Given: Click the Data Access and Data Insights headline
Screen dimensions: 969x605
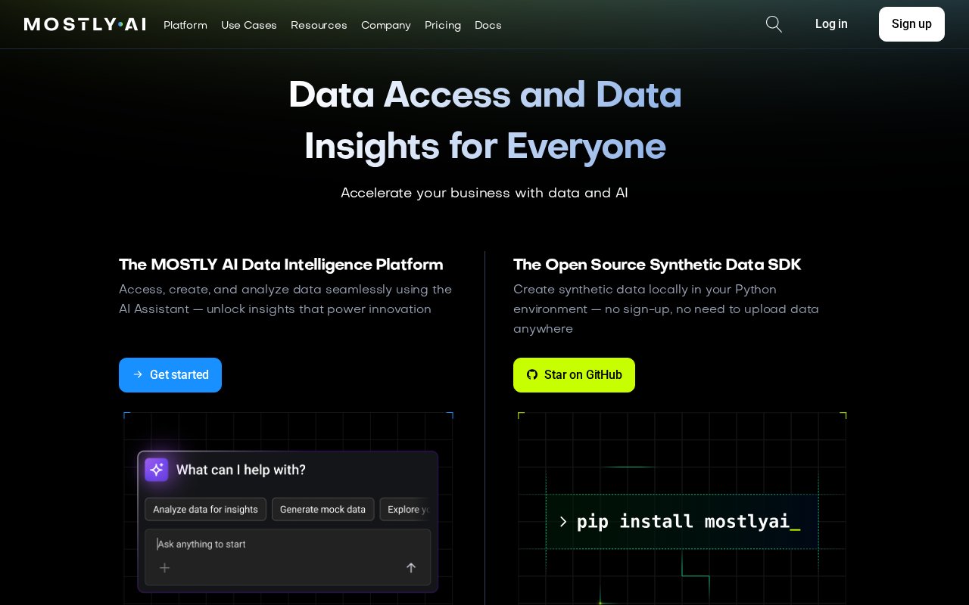Looking at the screenshot, I should click(484, 120).
